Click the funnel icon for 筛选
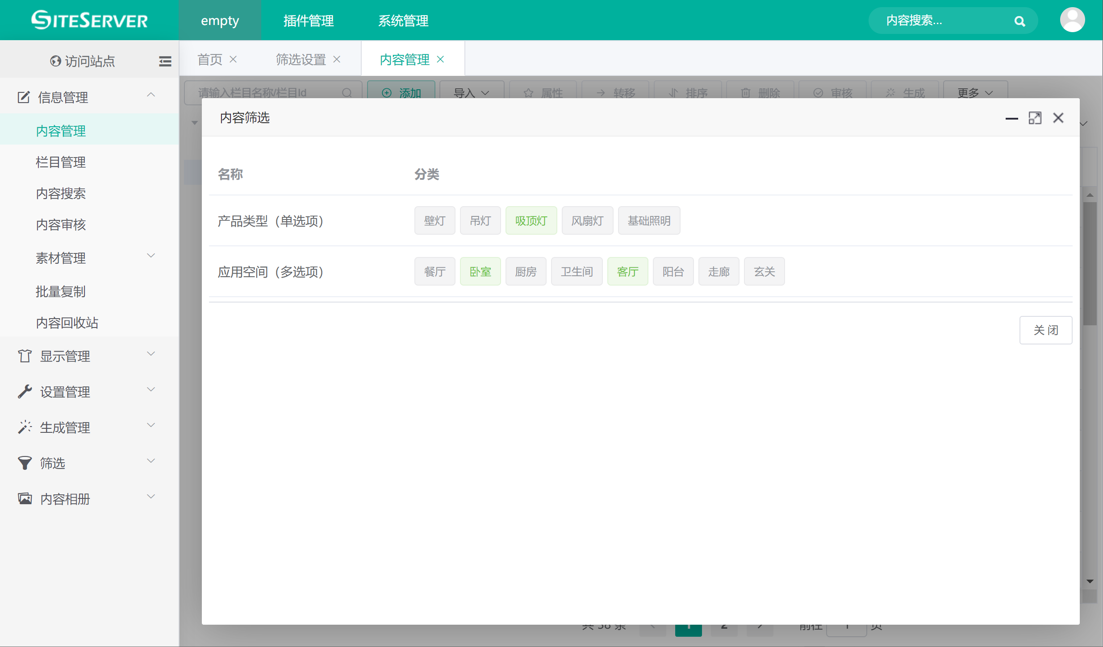Screen dimensions: 1103x647 (25, 463)
